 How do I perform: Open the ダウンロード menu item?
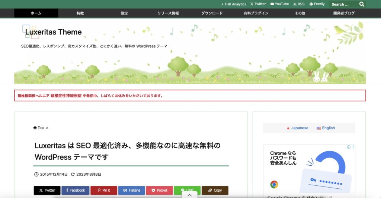212,13
